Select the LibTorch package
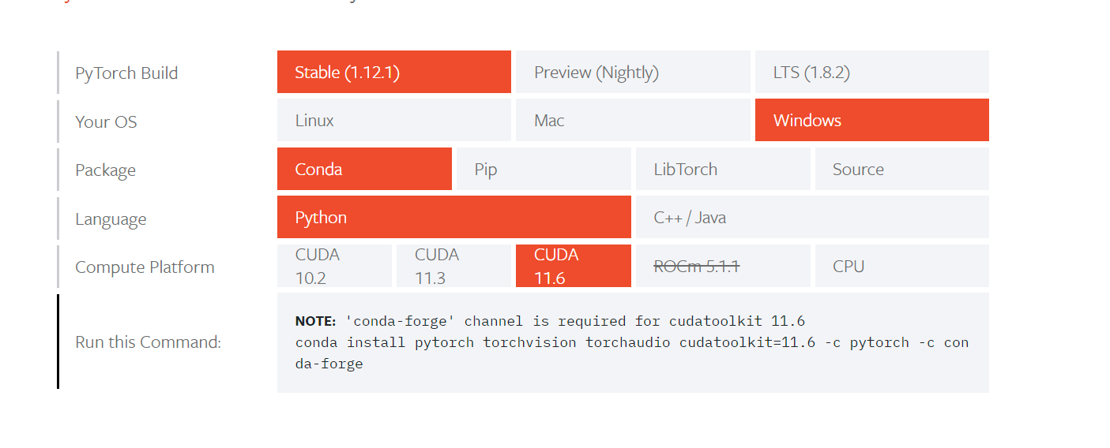This screenshot has height=448, width=1110. pyautogui.click(x=723, y=169)
